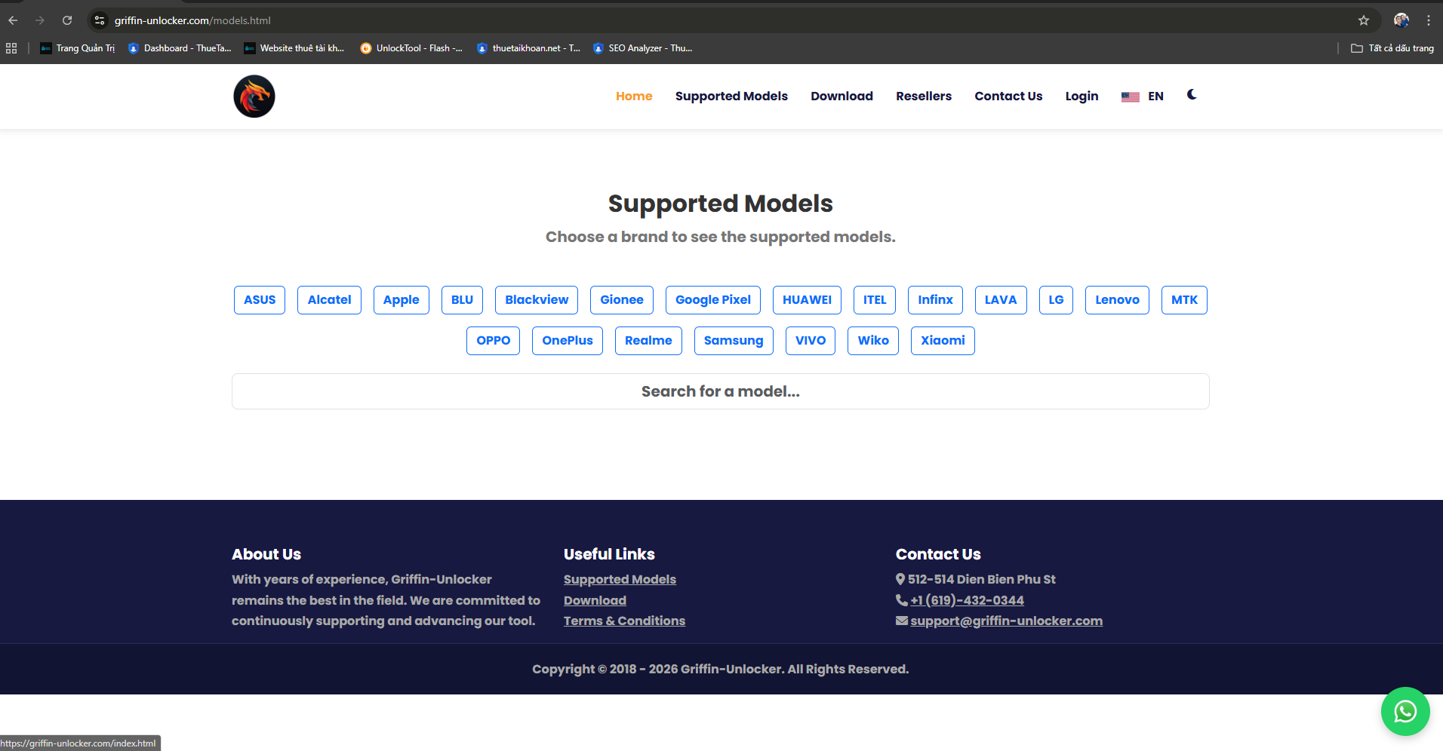Click the 512-514 Dien Bien Phu St address
1443x751 pixels.
[981, 579]
